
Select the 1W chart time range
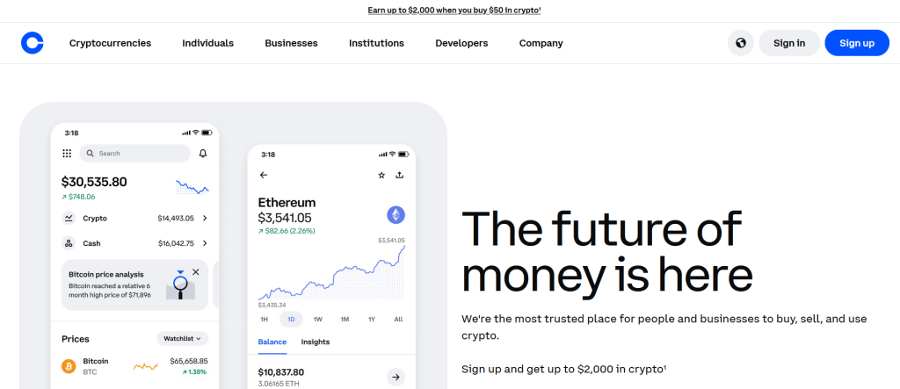pos(317,319)
